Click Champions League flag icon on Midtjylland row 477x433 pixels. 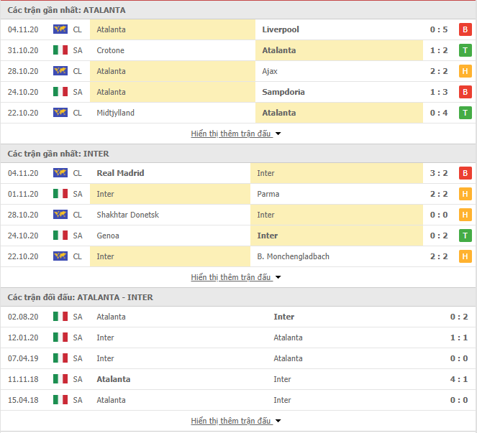(60, 113)
